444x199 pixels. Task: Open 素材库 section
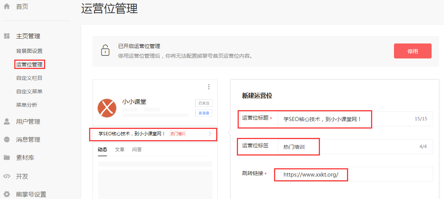click(25, 158)
